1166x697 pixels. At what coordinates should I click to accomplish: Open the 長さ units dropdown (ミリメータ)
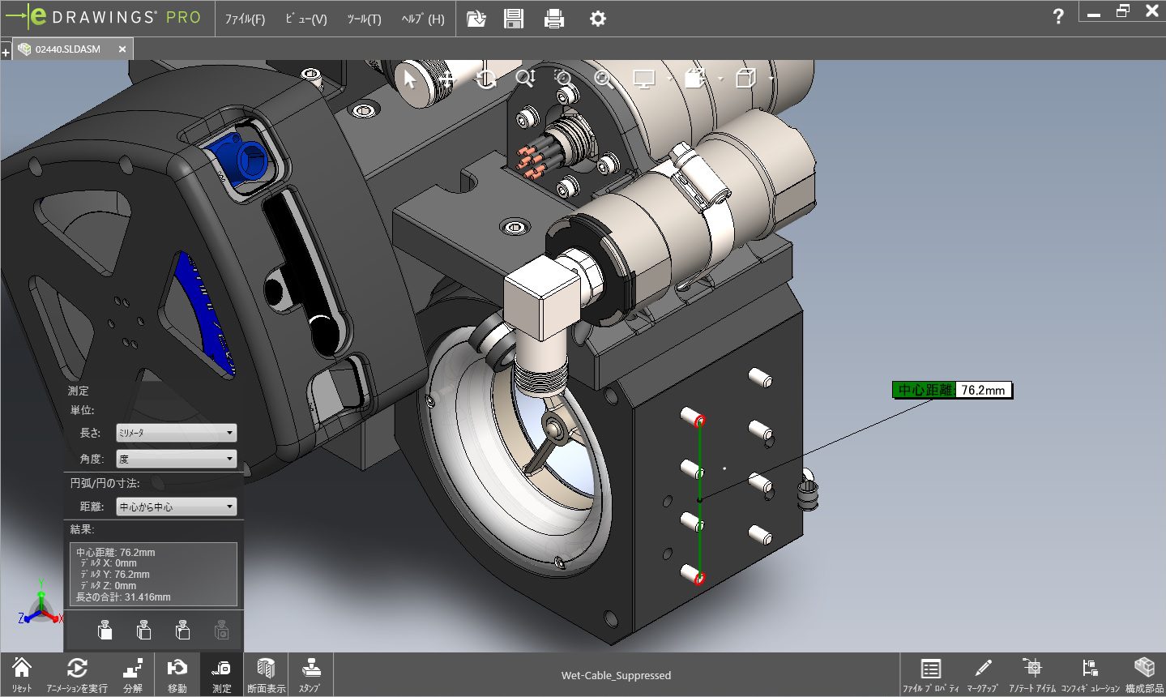click(177, 433)
